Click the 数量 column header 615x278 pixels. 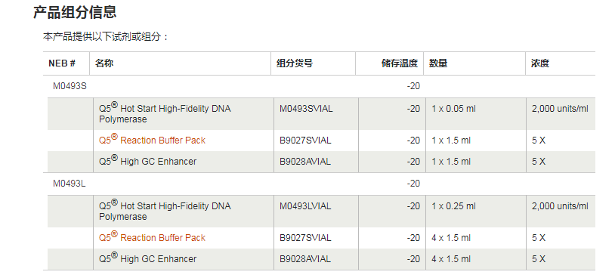[438, 63]
